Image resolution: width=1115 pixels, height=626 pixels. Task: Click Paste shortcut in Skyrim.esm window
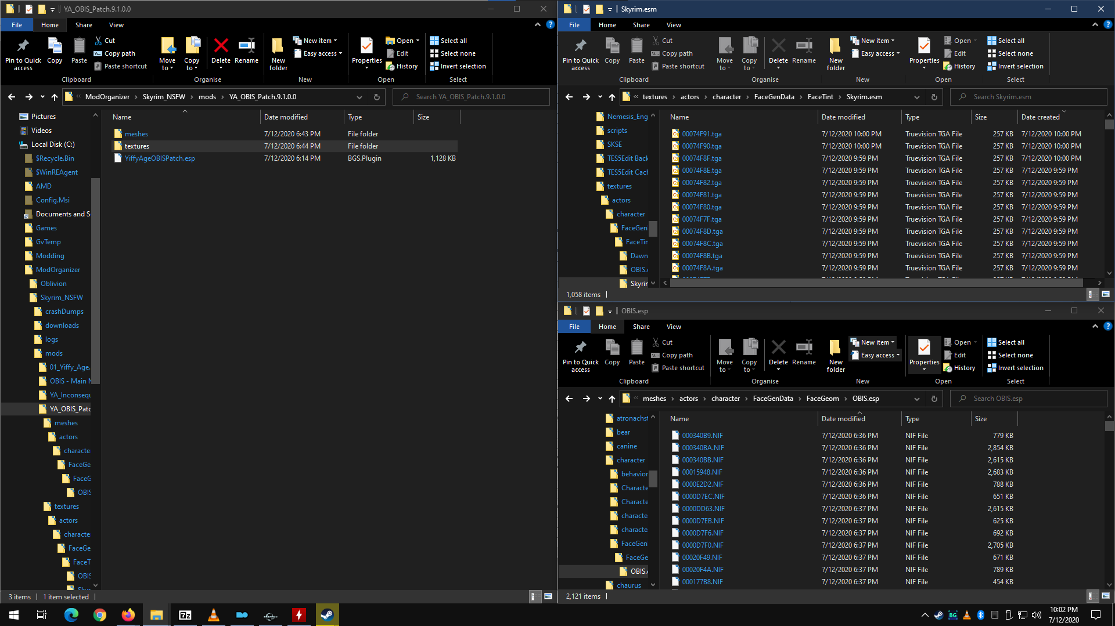point(678,66)
